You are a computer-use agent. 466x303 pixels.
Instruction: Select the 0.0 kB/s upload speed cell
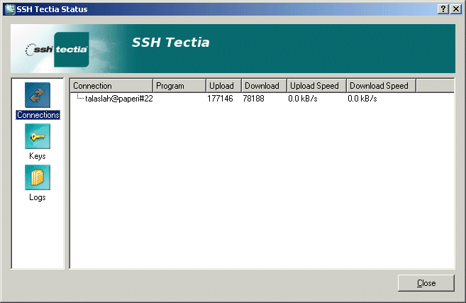pos(303,99)
